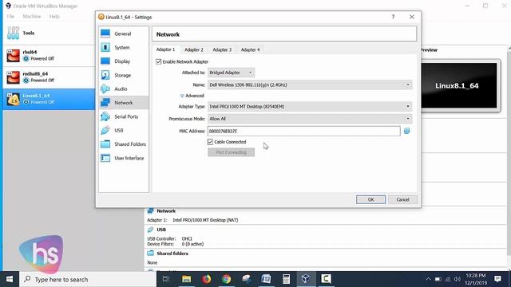Open the General settings category
Screen dimensions: 511x287
[x=124, y=33]
